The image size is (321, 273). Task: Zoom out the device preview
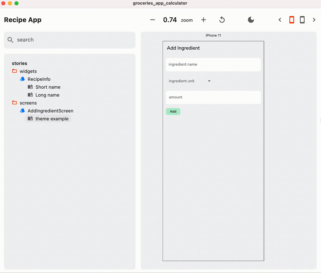pos(152,20)
